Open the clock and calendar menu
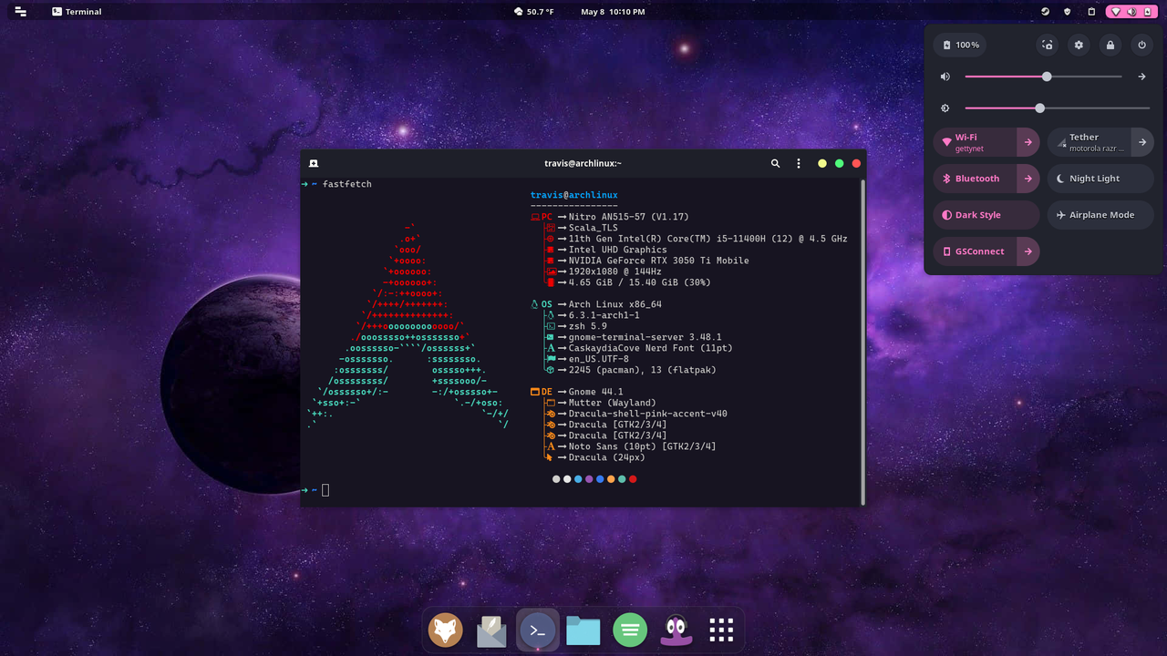Image resolution: width=1167 pixels, height=656 pixels. 613,11
